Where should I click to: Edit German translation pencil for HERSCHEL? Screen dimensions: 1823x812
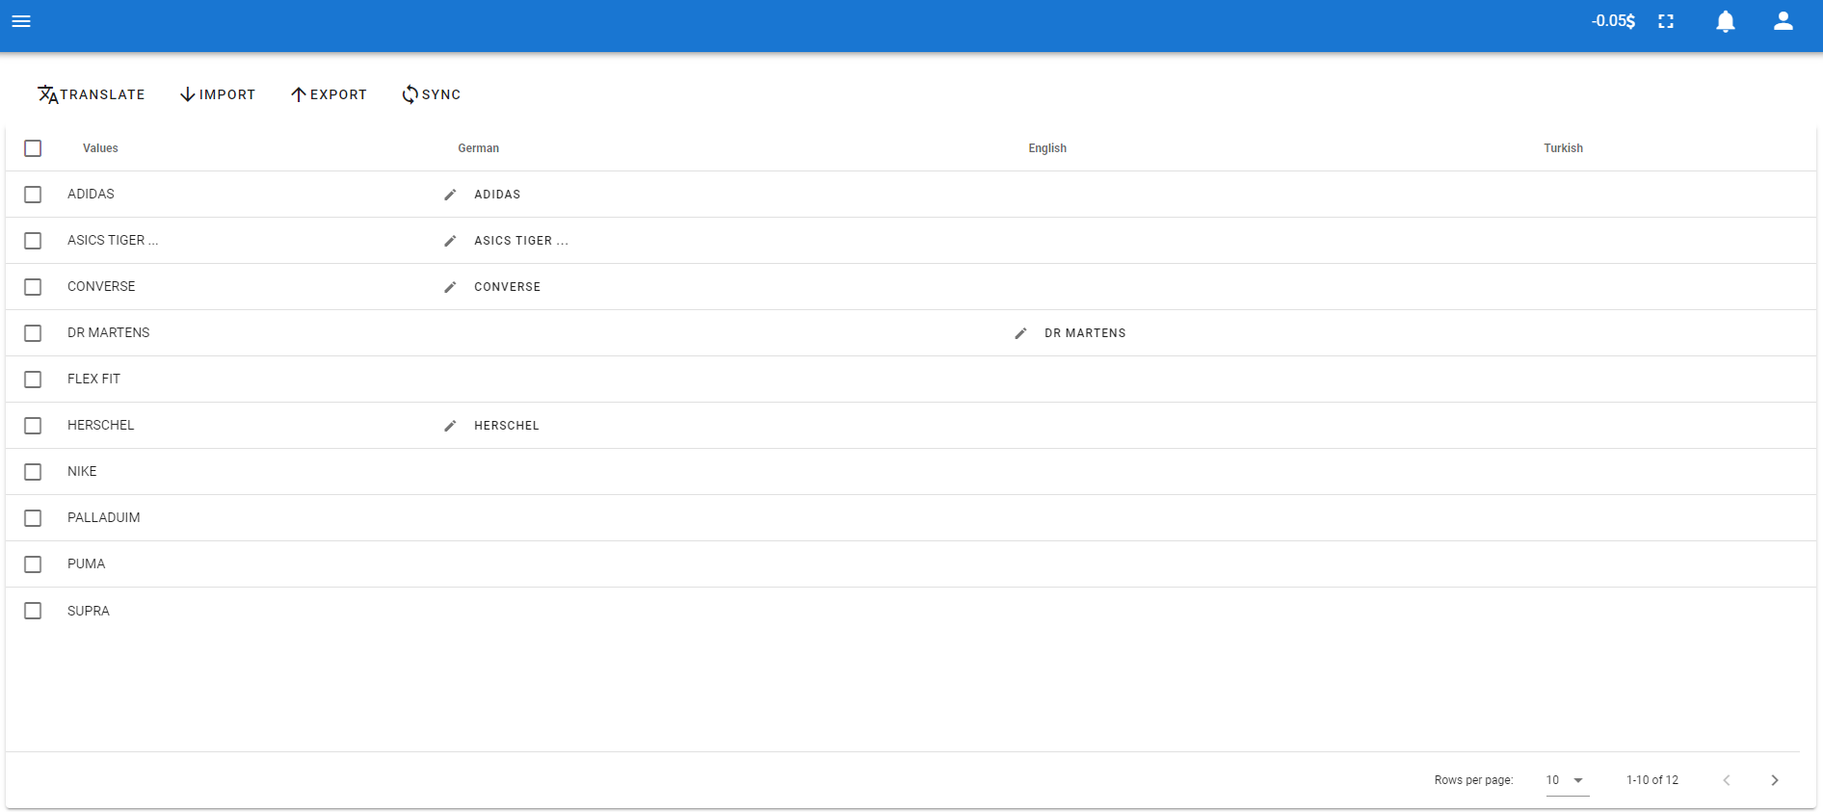(x=450, y=426)
